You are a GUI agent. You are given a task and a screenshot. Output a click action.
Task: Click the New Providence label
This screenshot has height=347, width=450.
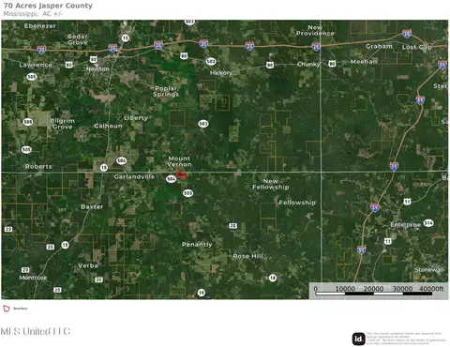[315, 30]
